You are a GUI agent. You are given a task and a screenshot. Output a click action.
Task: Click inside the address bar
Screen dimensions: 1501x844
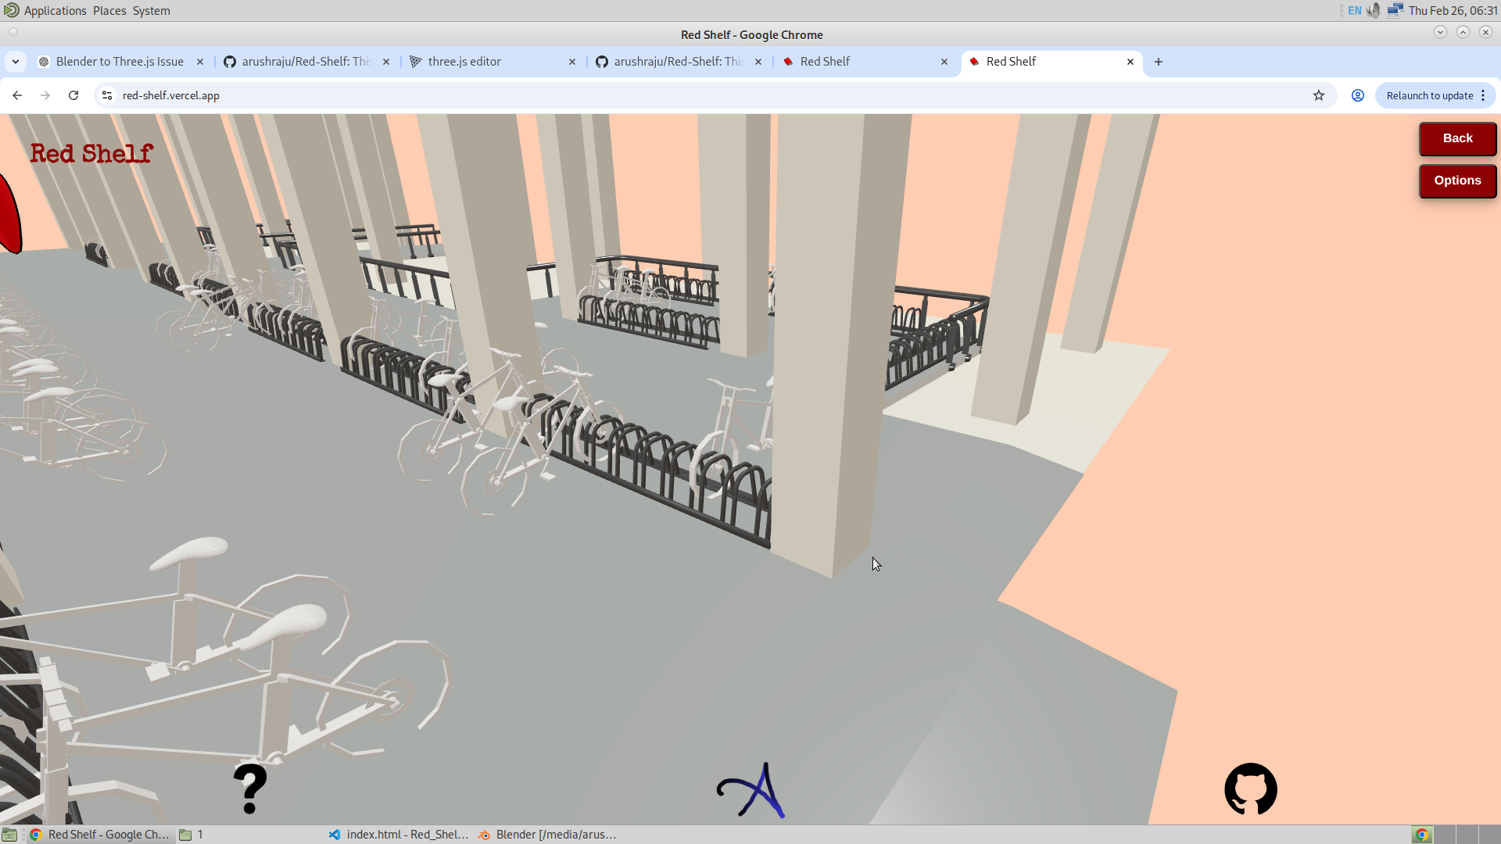[x=313, y=95]
